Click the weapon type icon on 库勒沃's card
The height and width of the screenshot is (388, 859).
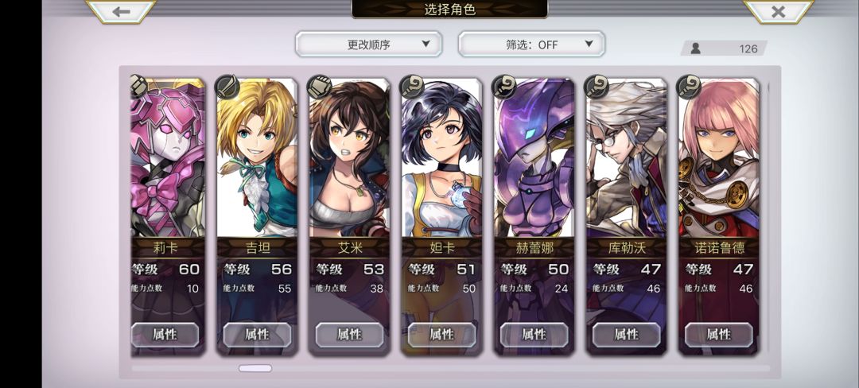click(x=596, y=87)
